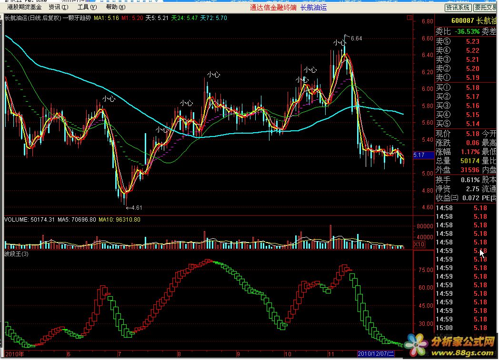
Task: Click the blue 长航油运 title in the header
Action: tap(313, 8)
